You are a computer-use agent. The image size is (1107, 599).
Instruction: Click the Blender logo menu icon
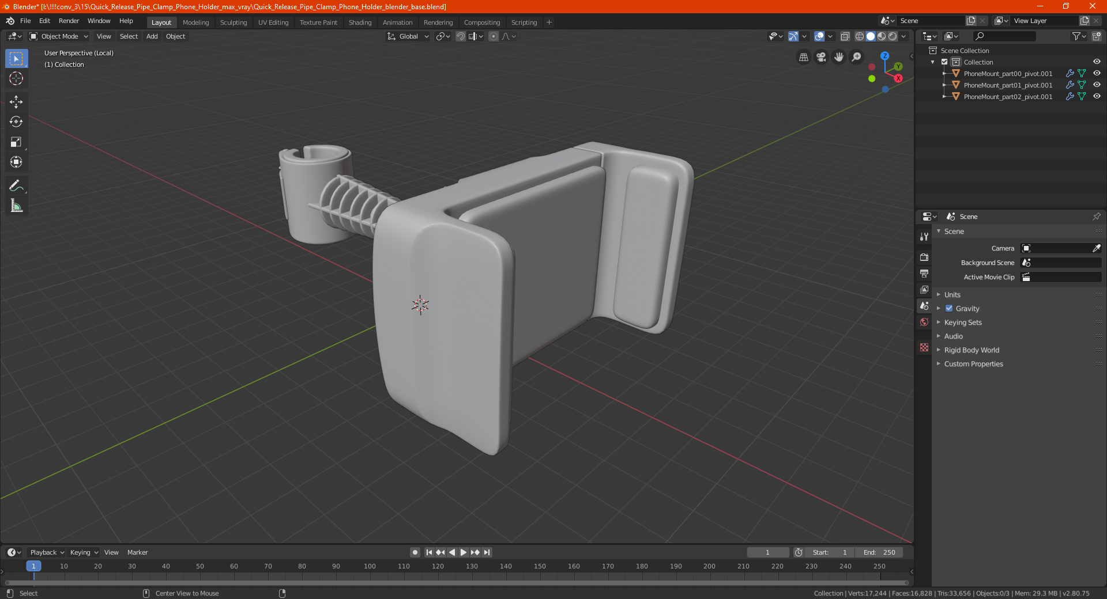10,21
